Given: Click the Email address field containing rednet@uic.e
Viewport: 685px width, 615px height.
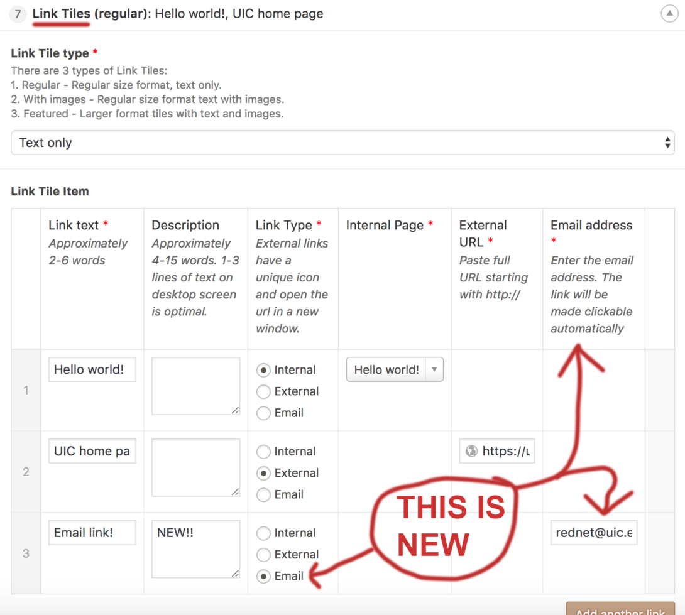Looking at the screenshot, I should (593, 532).
